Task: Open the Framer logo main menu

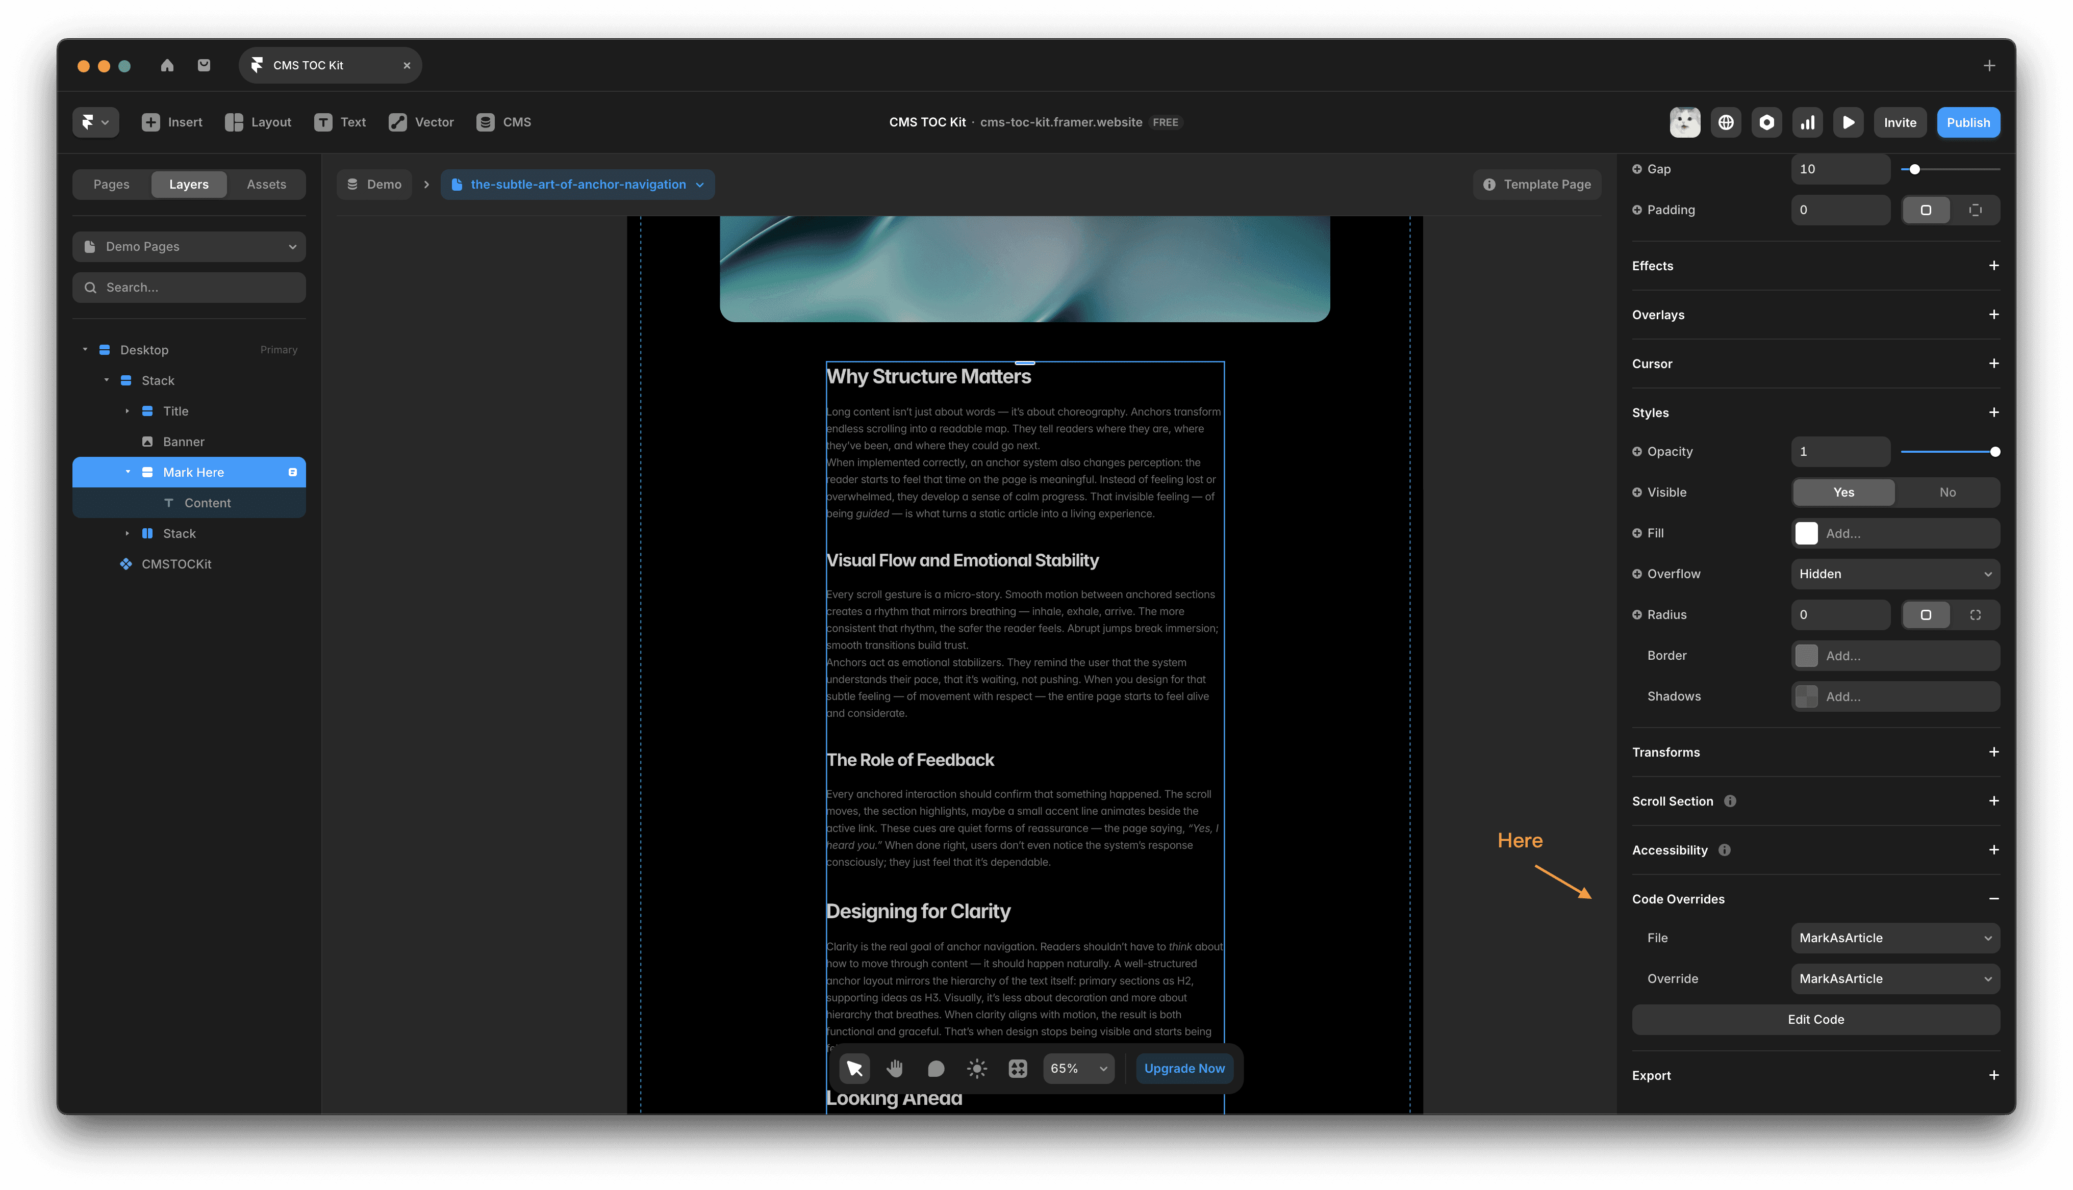Action: [95, 122]
